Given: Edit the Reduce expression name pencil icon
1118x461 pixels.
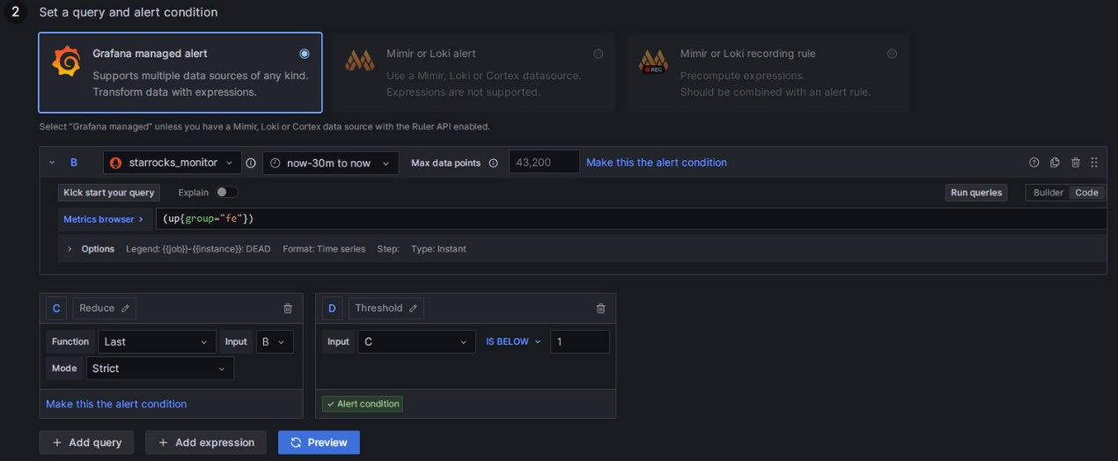Looking at the screenshot, I should 125,309.
